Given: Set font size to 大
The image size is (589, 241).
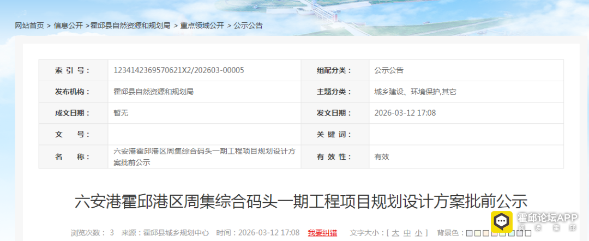Looking at the screenshot, I should pos(395,233).
